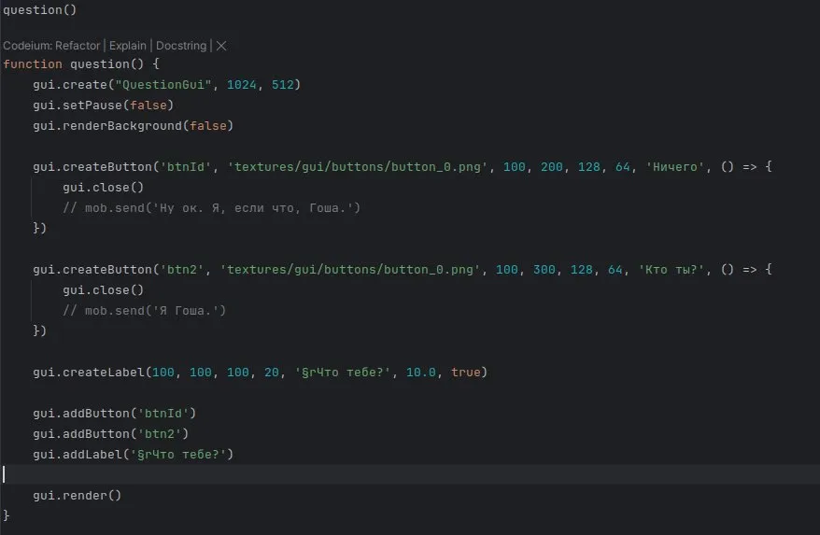Image resolution: width=820 pixels, height=535 pixels.
Task: Click the 'QuestionGui' string literal
Action: tap(163, 85)
